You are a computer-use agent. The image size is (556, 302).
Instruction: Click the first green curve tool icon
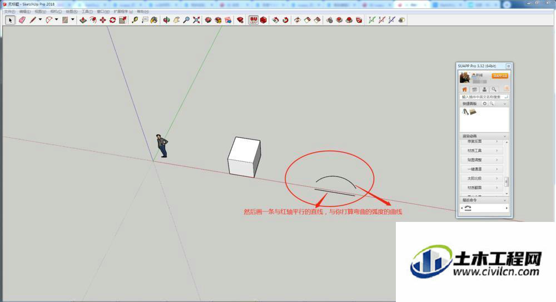(x=371, y=20)
